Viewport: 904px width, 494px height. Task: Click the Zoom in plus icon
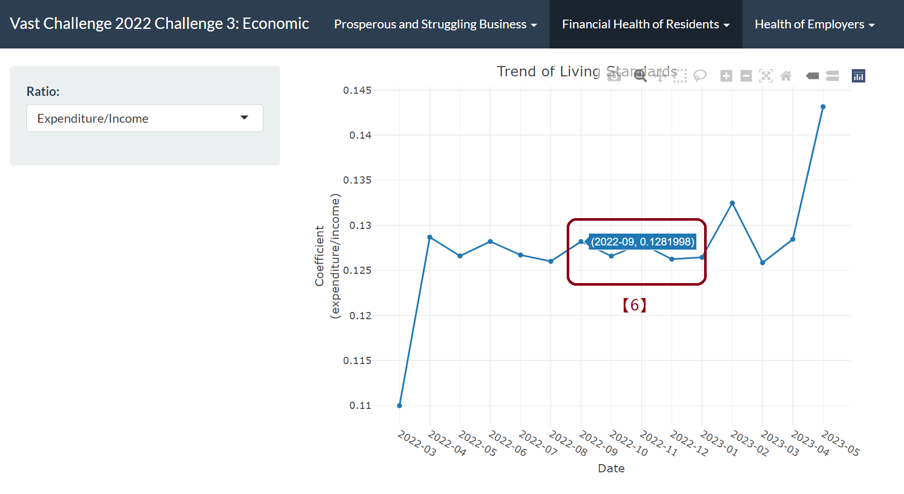(726, 76)
